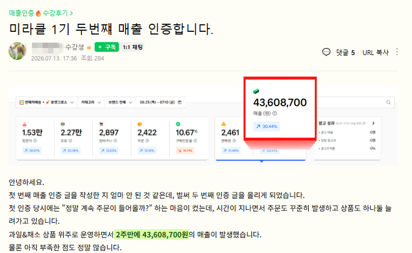Copy post link with URL 복사
The width and height of the screenshot is (412, 253).
tap(375, 53)
